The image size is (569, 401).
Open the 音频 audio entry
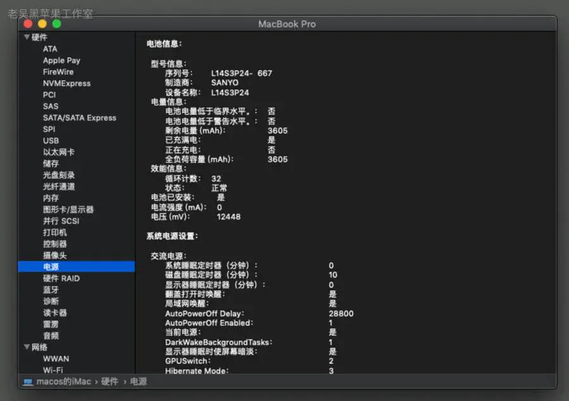tap(51, 336)
